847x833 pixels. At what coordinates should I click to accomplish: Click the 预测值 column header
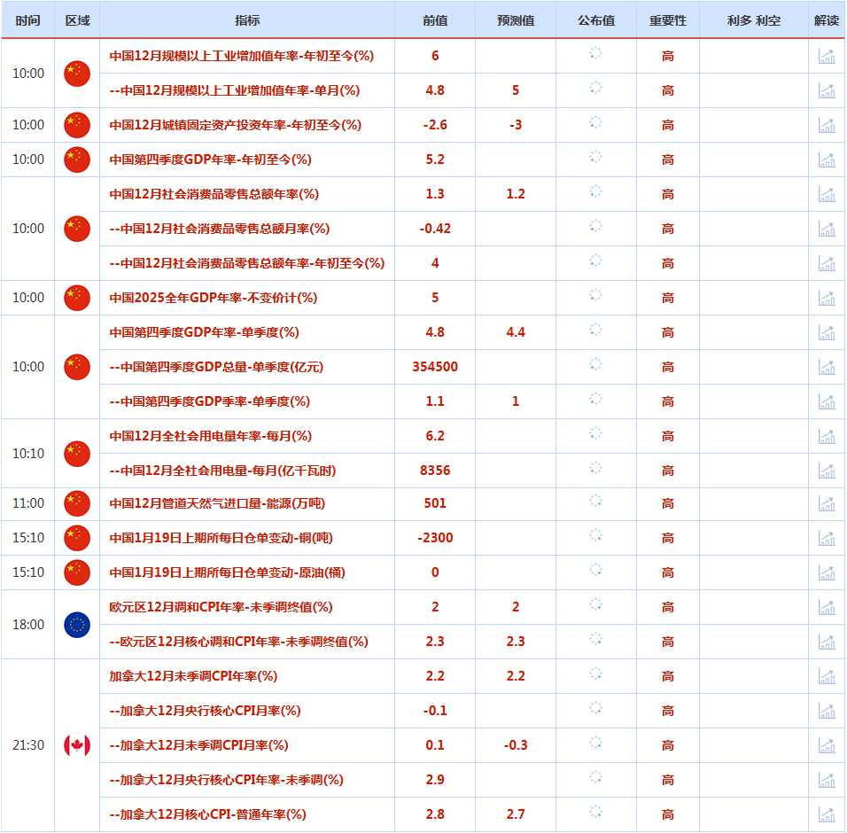(x=516, y=20)
